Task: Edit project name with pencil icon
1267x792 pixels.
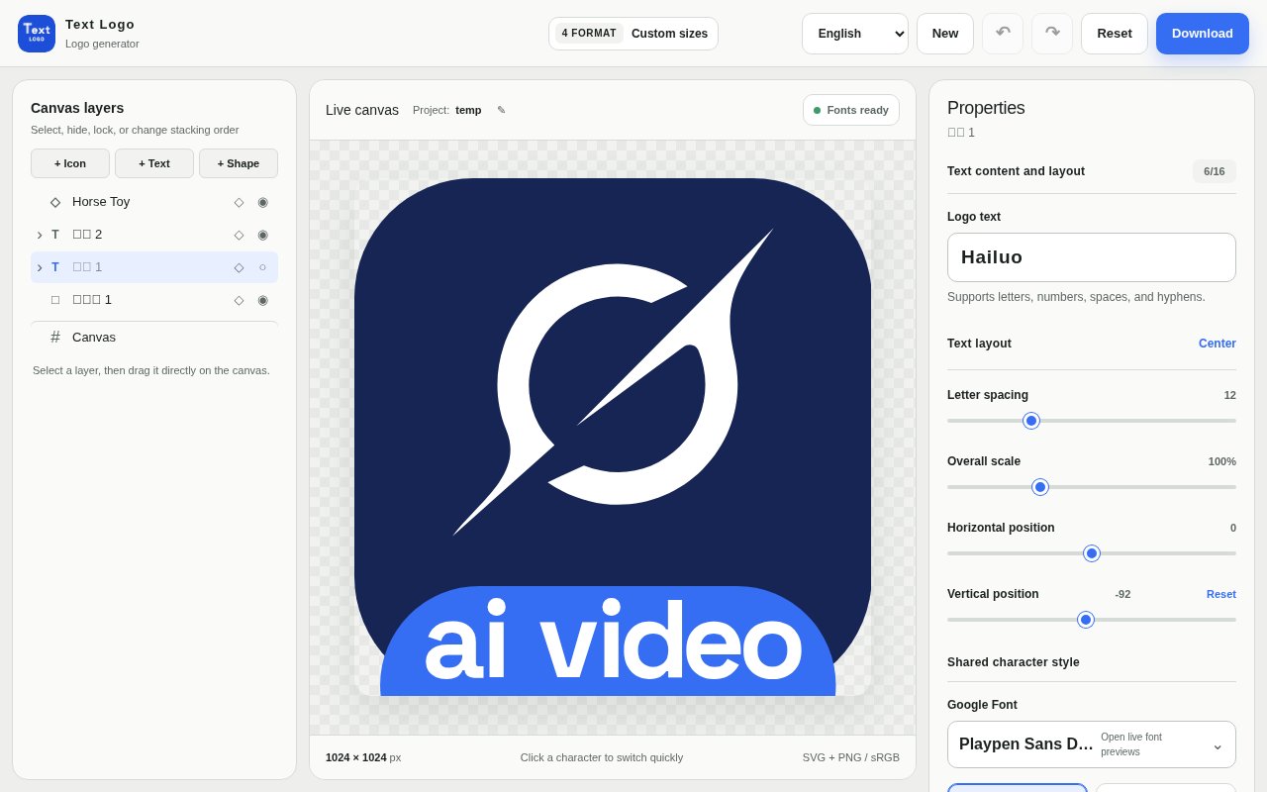Action: point(501,110)
